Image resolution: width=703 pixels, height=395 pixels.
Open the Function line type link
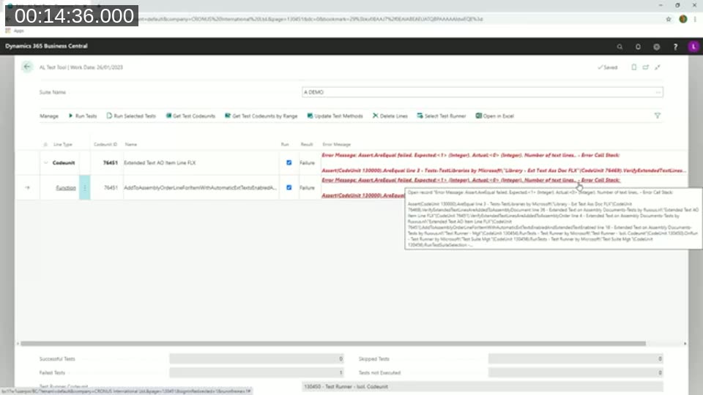pyautogui.click(x=66, y=188)
